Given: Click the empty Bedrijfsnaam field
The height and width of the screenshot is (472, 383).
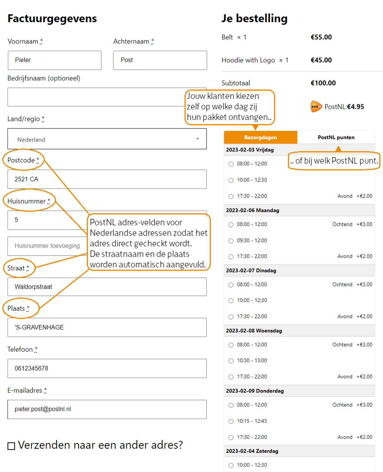Looking at the screenshot, I should click(x=107, y=97).
